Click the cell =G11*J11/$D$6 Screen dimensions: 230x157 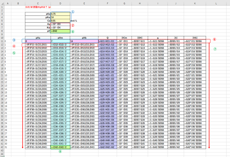tap(195, 41)
